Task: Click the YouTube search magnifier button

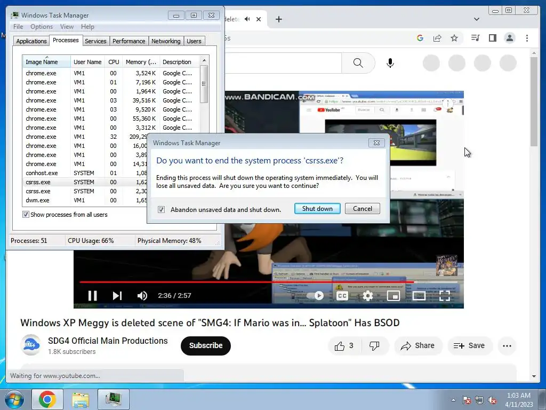Action: click(358, 63)
